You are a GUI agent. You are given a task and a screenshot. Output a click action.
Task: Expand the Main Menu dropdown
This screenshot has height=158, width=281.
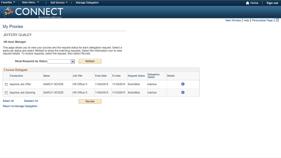[30, 2]
